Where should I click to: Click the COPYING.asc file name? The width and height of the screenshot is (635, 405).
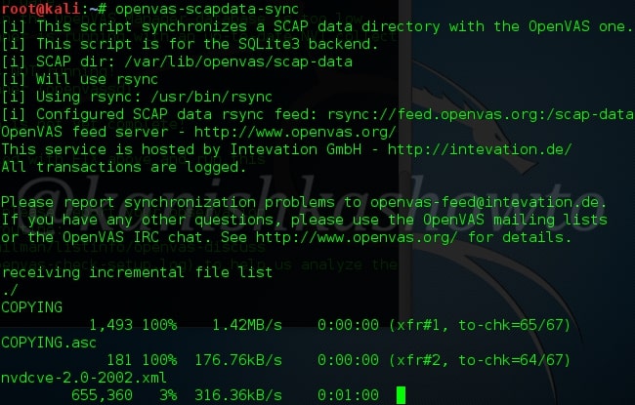(x=49, y=343)
